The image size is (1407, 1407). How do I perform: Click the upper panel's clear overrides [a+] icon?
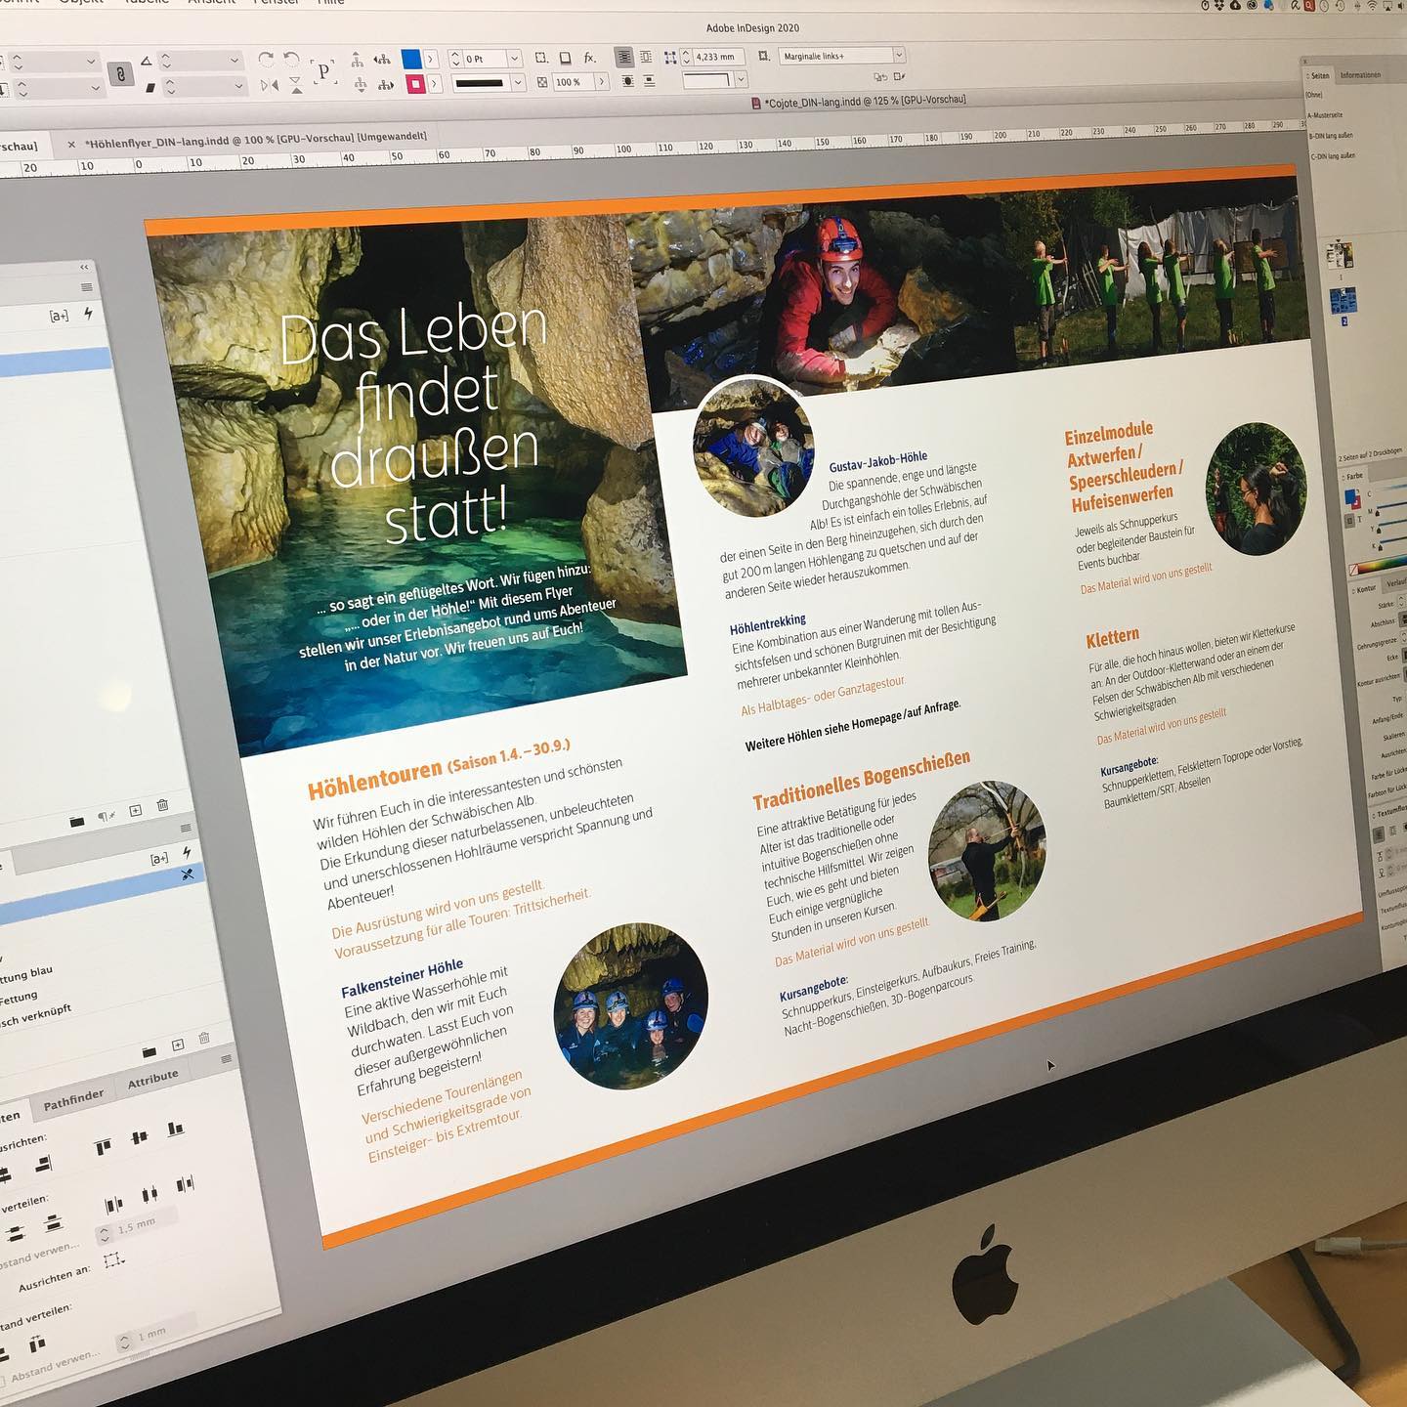pyautogui.click(x=59, y=316)
